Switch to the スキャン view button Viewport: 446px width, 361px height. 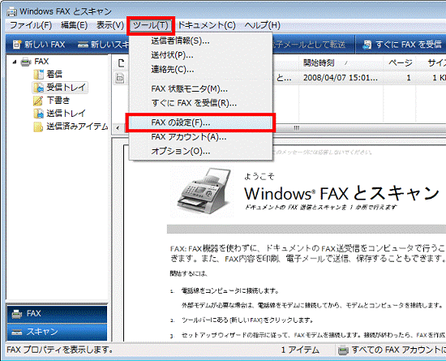[57, 332]
